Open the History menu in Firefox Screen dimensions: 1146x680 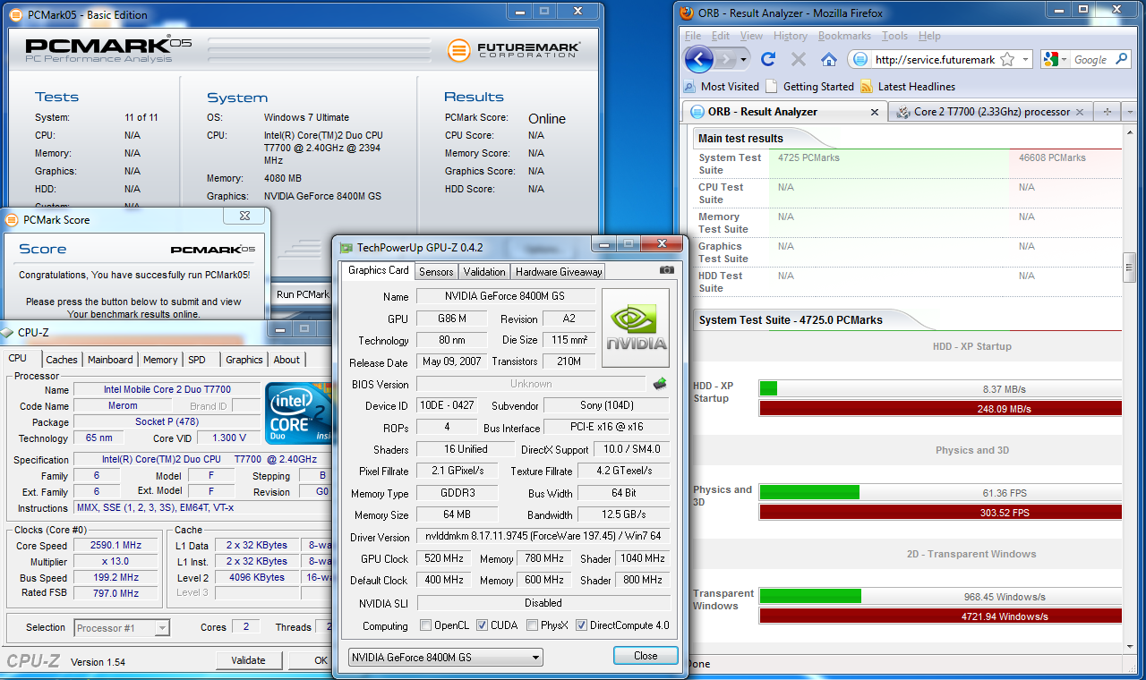click(790, 36)
